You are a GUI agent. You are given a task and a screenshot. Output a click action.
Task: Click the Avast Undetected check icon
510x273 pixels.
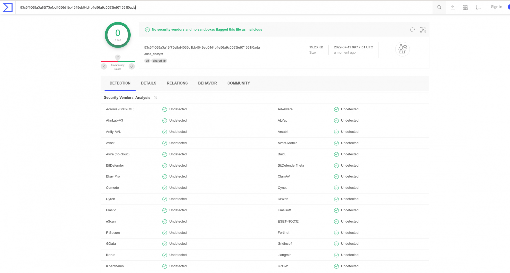(165, 143)
